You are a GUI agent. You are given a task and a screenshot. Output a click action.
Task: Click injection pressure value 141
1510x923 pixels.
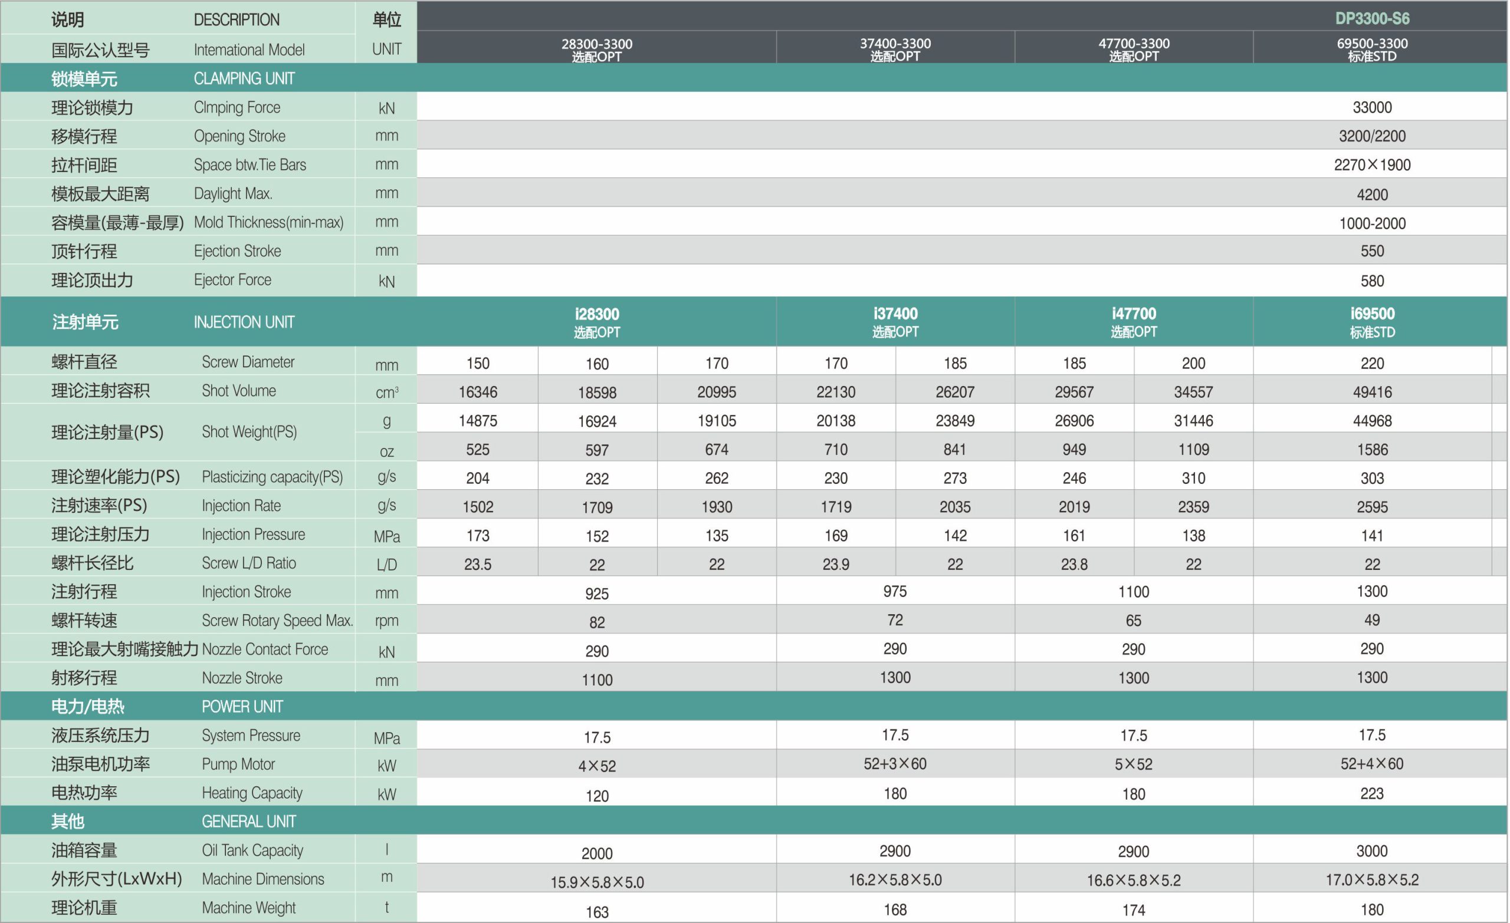tap(1372, 536)
